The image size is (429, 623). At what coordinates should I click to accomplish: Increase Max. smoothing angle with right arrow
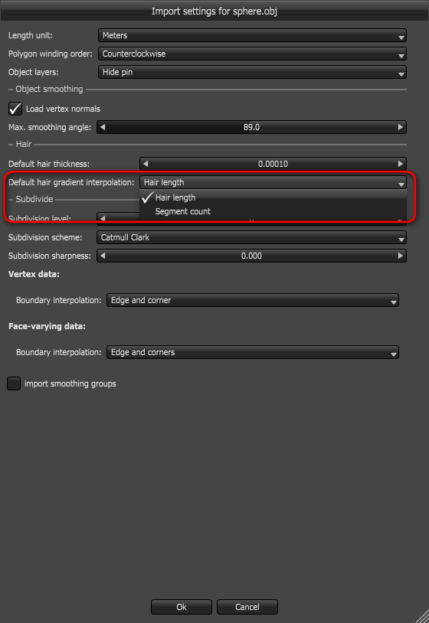click(x=401, y=127)
